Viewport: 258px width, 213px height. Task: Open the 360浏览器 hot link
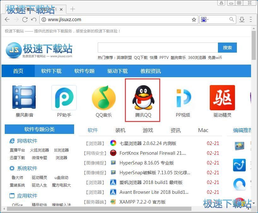(197, 58)
